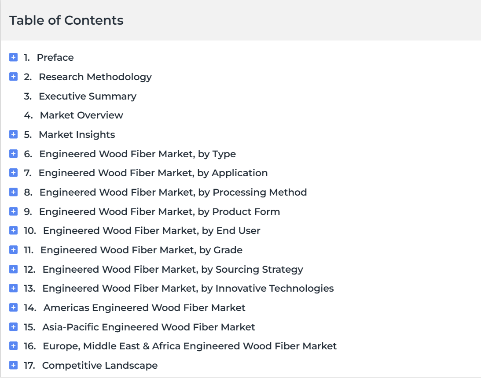This screenshot has height=378, width=481.
Task: Expand Competitive Landscape section
Action: pyautogui.click(x=13, y=365)
